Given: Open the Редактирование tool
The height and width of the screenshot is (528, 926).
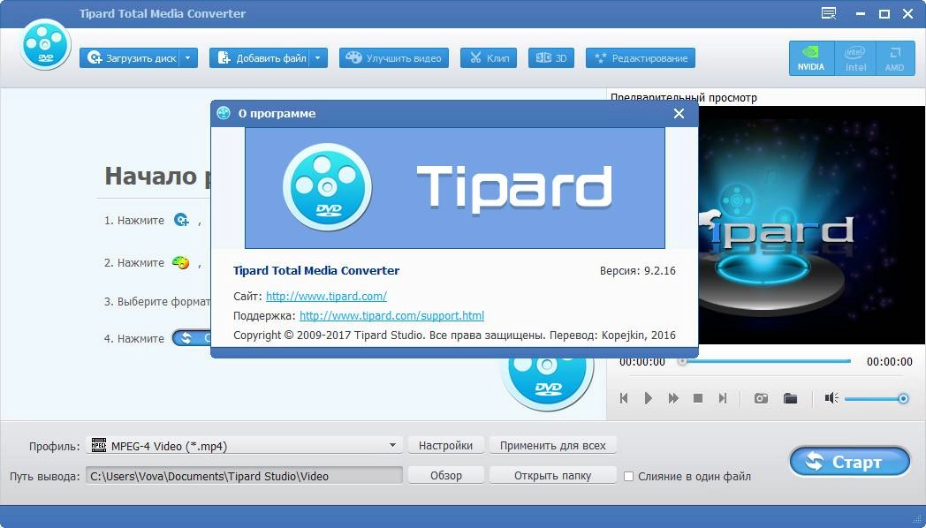Looking at the screenshot, I should point(641,57).
